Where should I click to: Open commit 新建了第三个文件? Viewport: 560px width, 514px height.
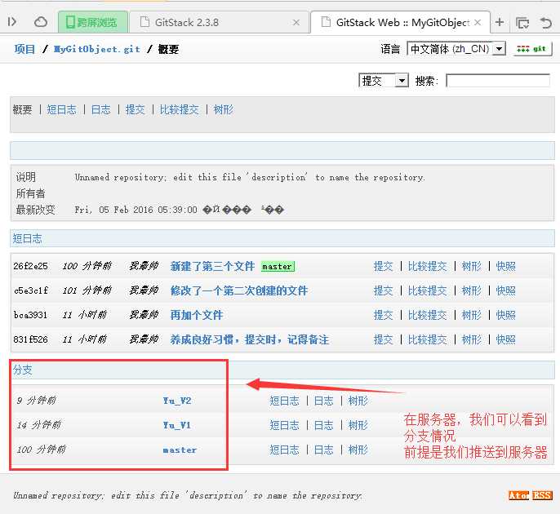(212, 266)
